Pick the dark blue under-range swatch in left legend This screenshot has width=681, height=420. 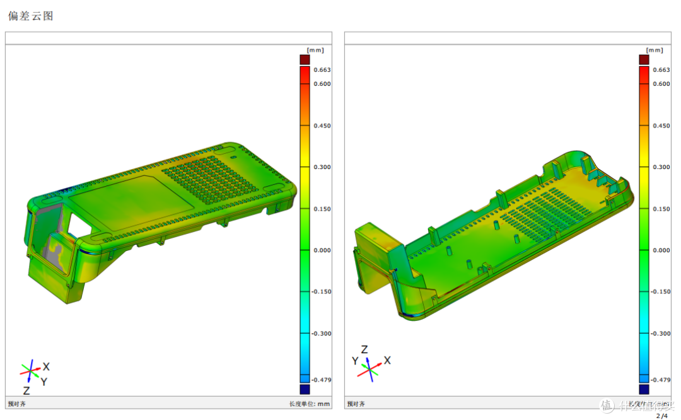pos(305,388)
